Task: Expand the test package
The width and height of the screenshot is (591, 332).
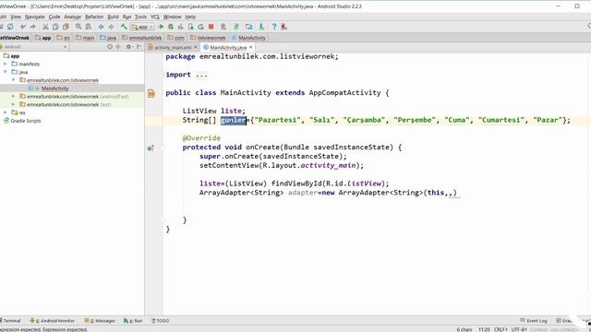Action: point(14,104)
